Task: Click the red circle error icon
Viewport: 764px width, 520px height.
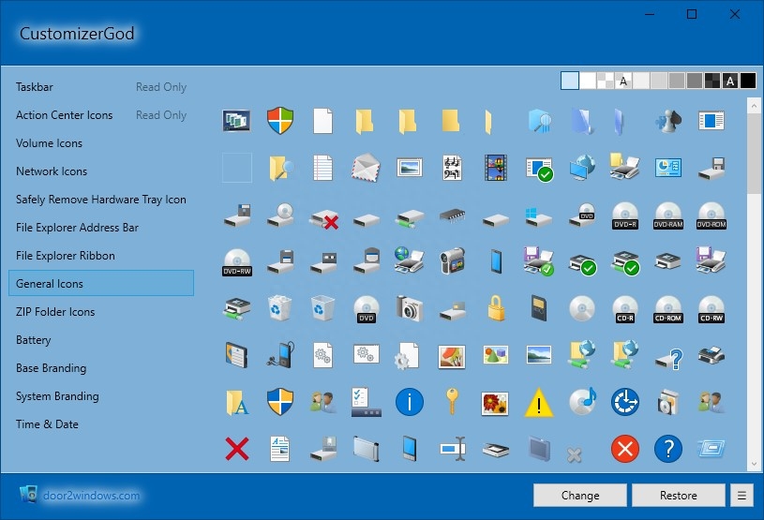Action: pyautogui.click(x=625, y=449)
